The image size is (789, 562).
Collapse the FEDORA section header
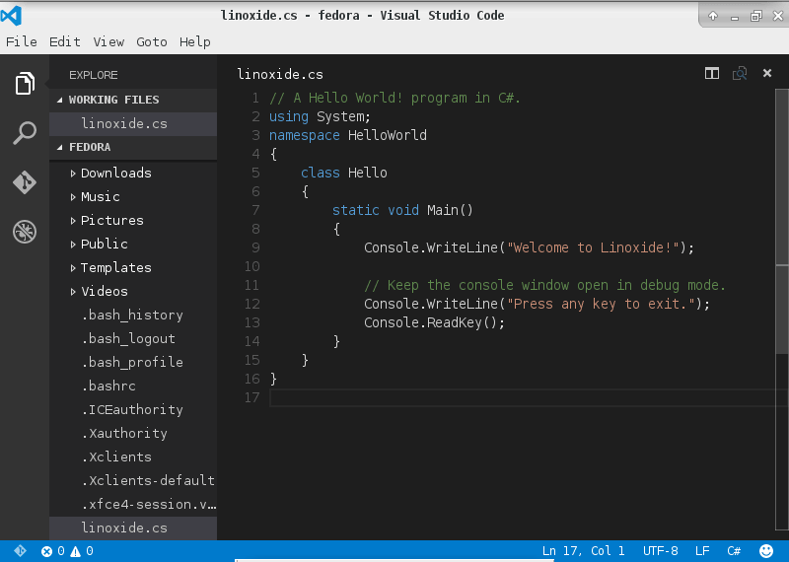click(89, 147)
